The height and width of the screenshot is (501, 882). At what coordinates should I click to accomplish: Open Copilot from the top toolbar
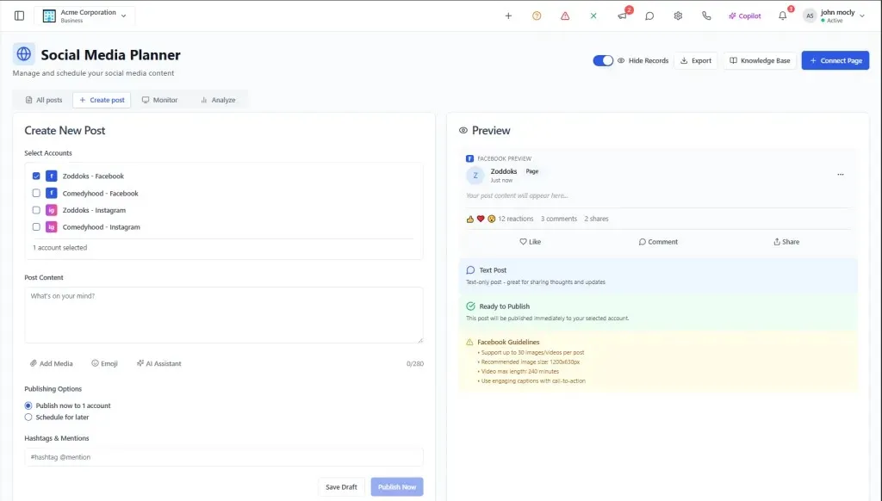744,15
